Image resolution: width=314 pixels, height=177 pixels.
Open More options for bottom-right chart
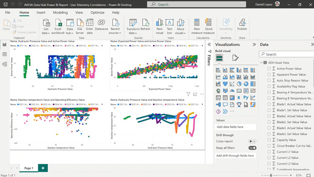click(201, 94)
